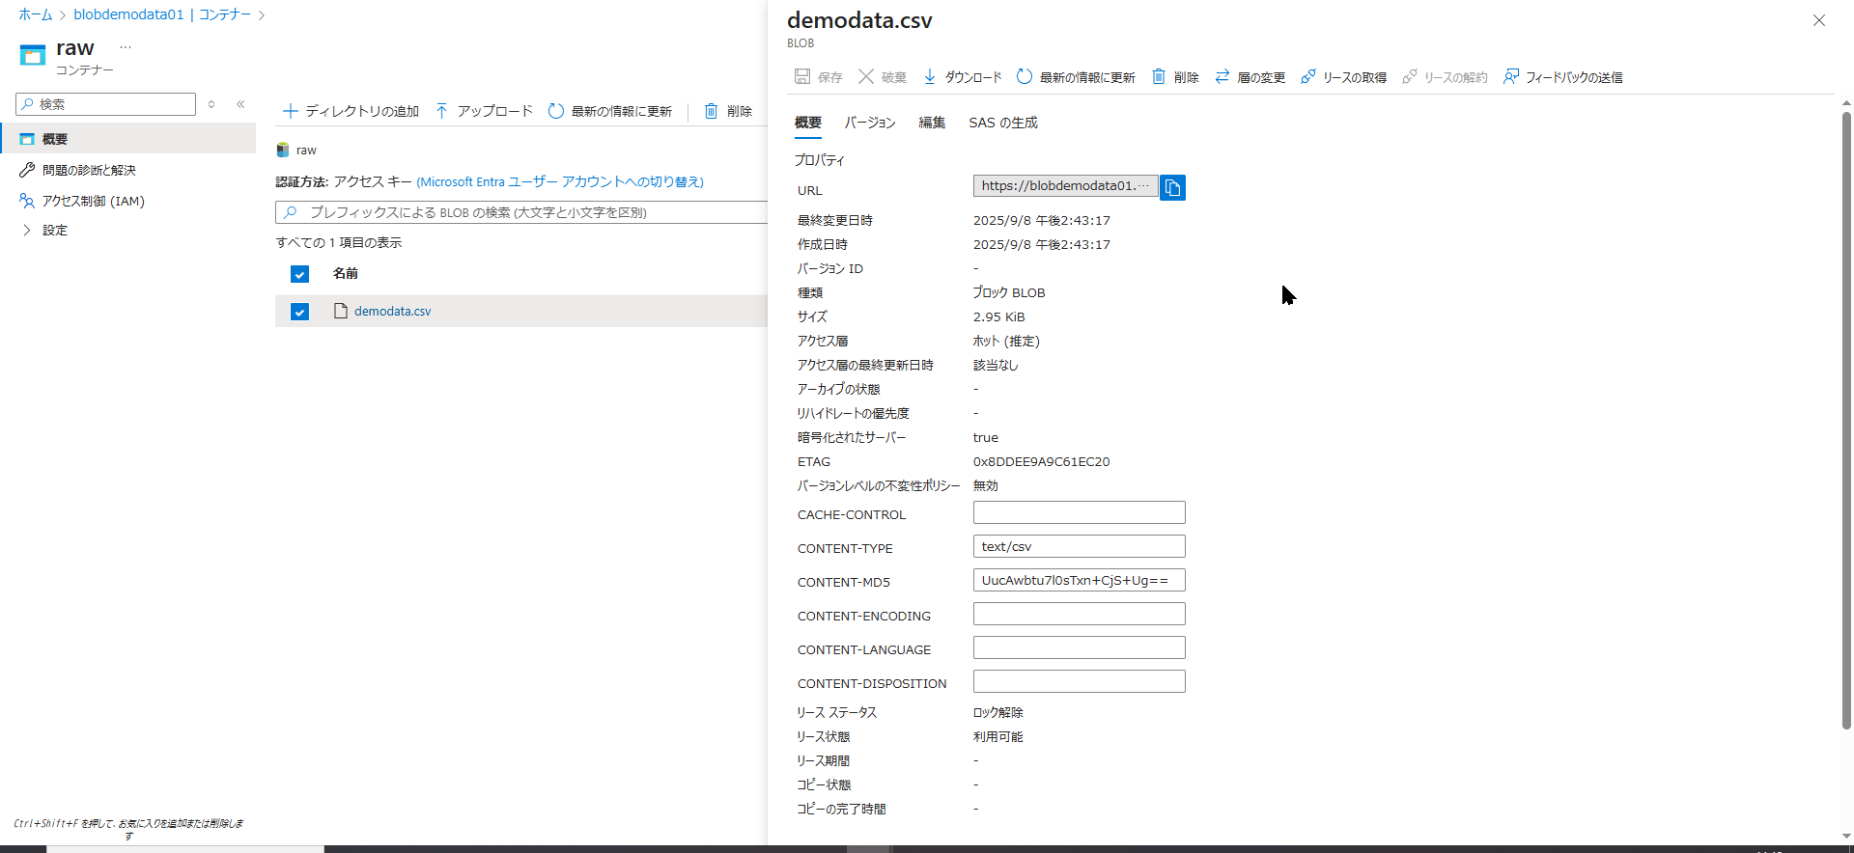Refresh the container list
This screenshot has height=853, width=1854.
(556, 111)
